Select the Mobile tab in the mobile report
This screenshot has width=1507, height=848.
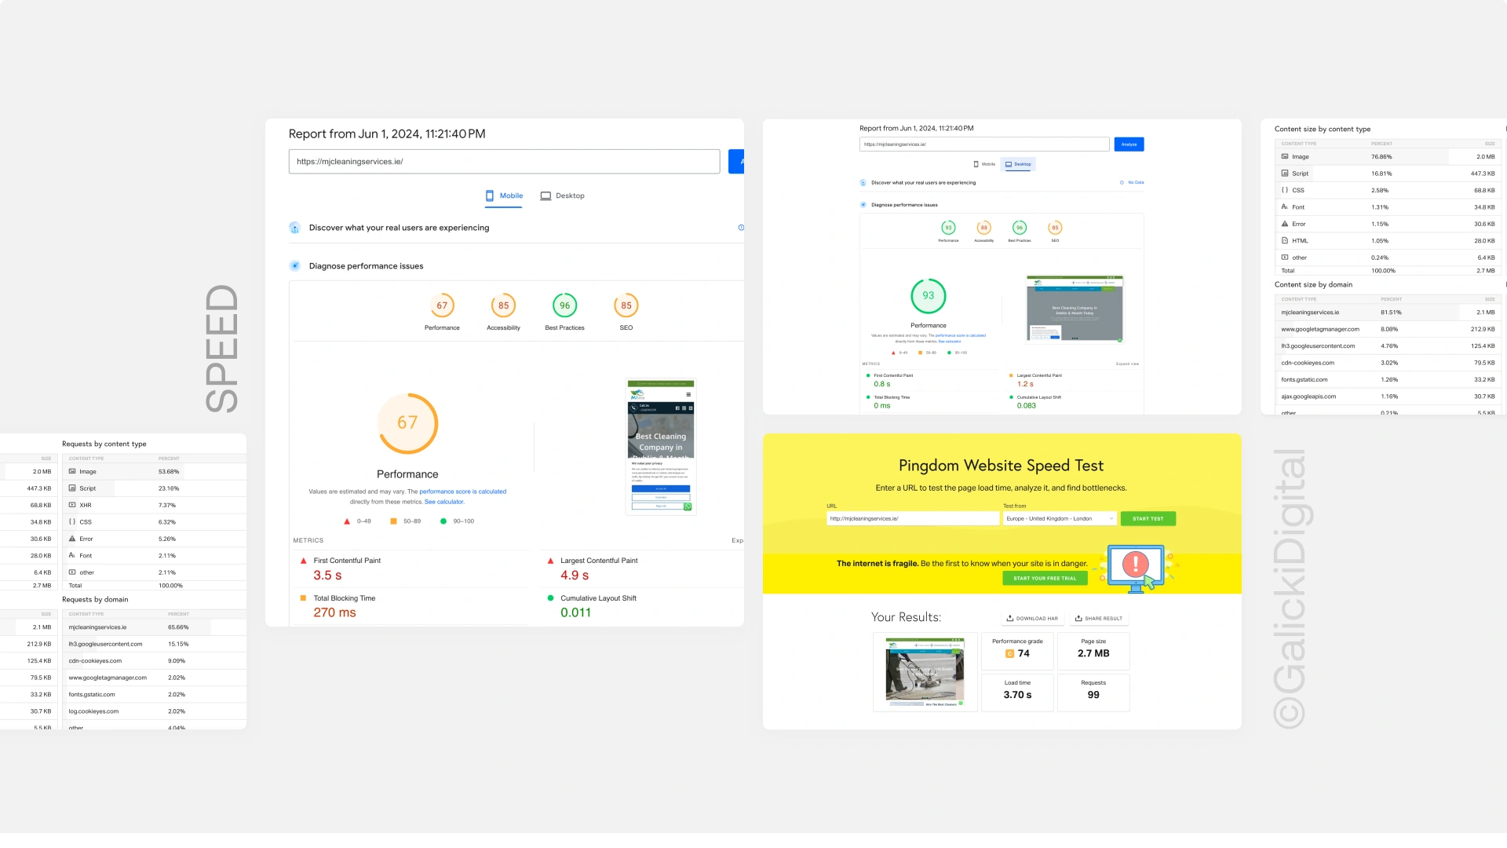[x=504, y=196]
